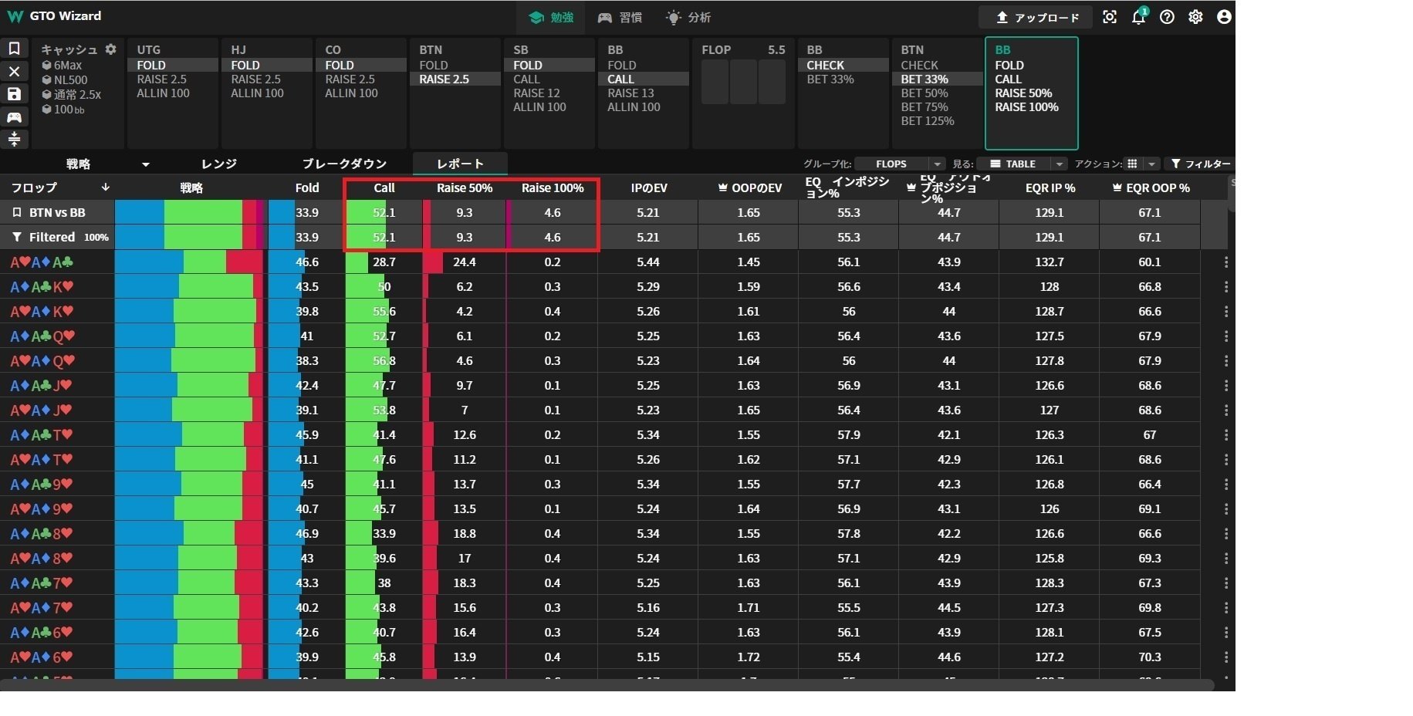Viewport: 1413px width, 716px height.
Task: Select RAISE 12 under SB
Action: tap(537, 93)
